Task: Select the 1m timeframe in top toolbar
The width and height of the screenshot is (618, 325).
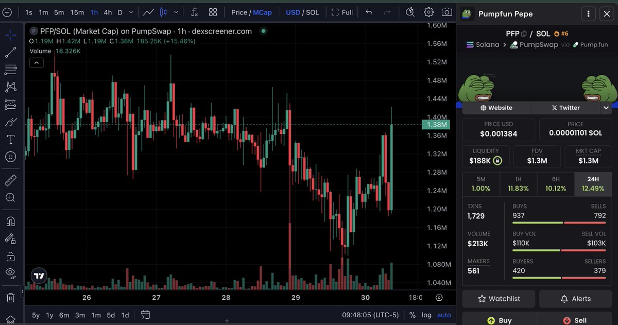Action: (x=43, y=12)
